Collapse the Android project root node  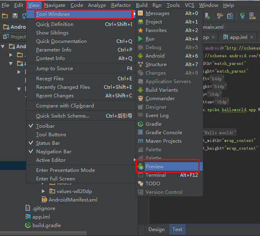coord(3,46)
